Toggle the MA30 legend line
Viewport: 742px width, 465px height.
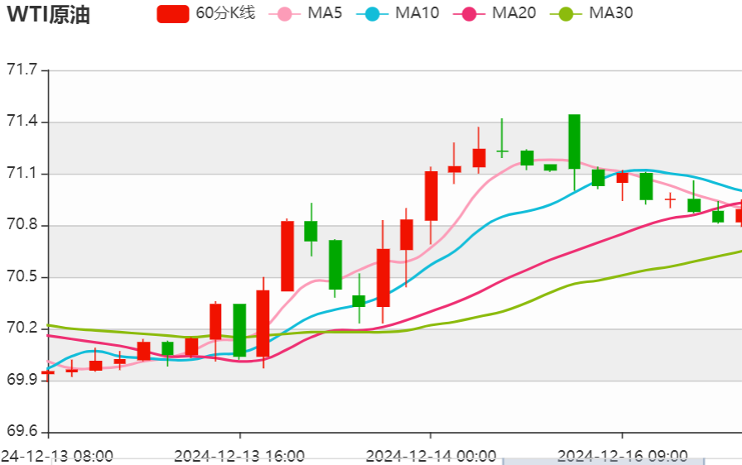point(591,13)
